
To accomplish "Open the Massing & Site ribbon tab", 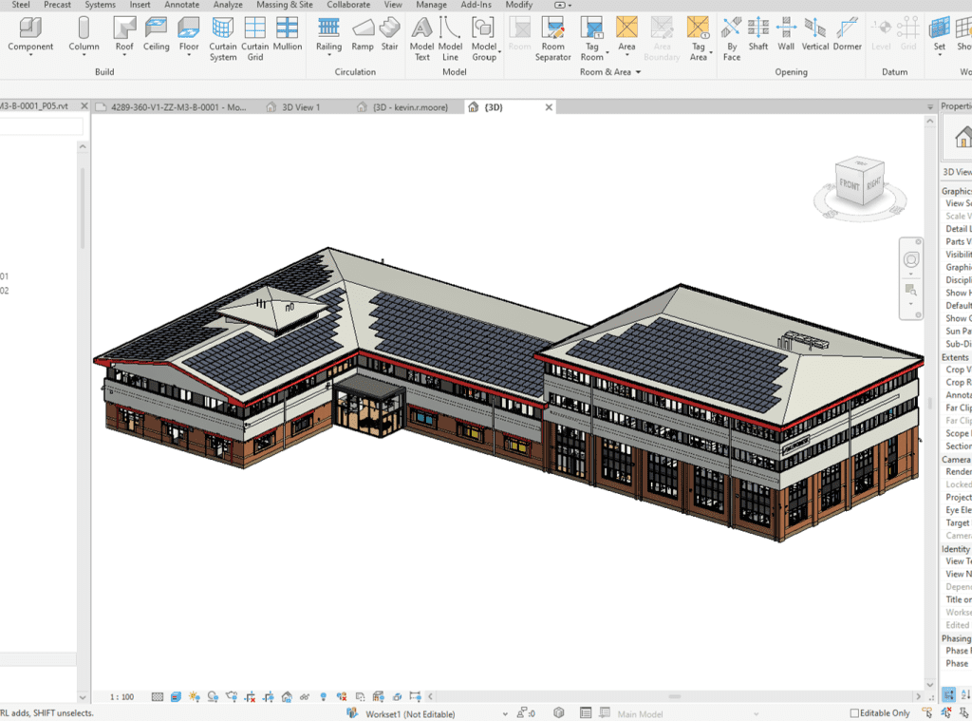I will (x=284, y=5).
